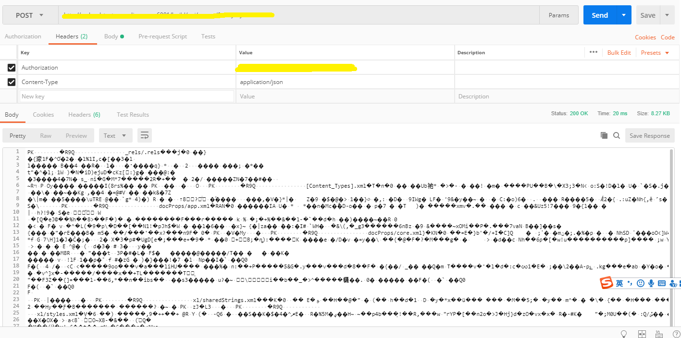Open the Code link
The width and height of the screenshot is (681, 338).
[668, 37]
